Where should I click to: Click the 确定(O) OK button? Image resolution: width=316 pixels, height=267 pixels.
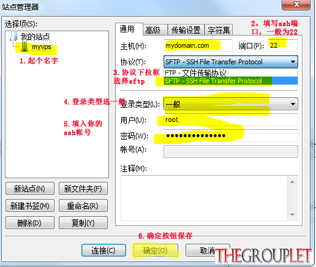pos(156,250)
